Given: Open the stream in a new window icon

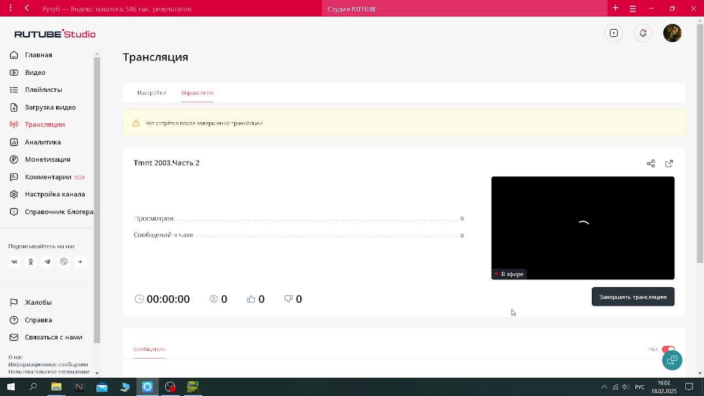Looking at the screenshot, I should click(x=669, y=163).
